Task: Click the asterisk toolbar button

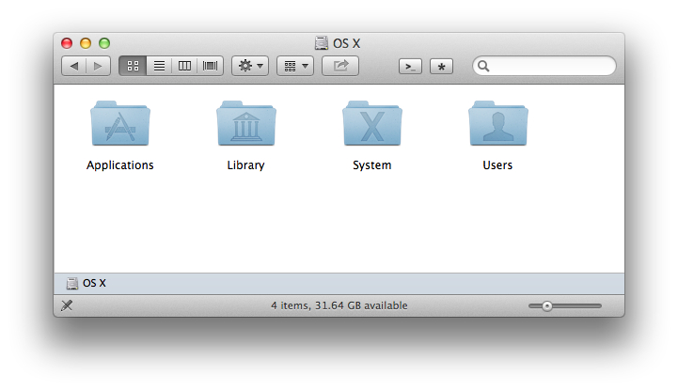Action: tap(441, 67)
